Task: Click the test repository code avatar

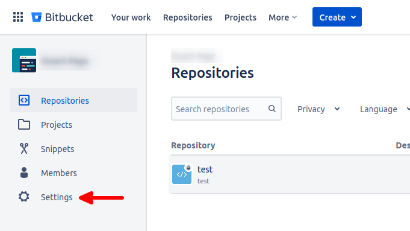Action: pos(182,174)
